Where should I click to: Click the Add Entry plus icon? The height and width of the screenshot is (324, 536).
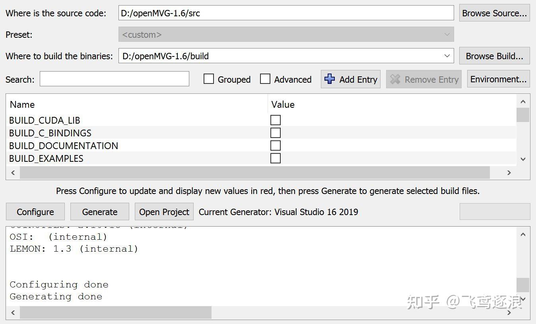(329, 79)
